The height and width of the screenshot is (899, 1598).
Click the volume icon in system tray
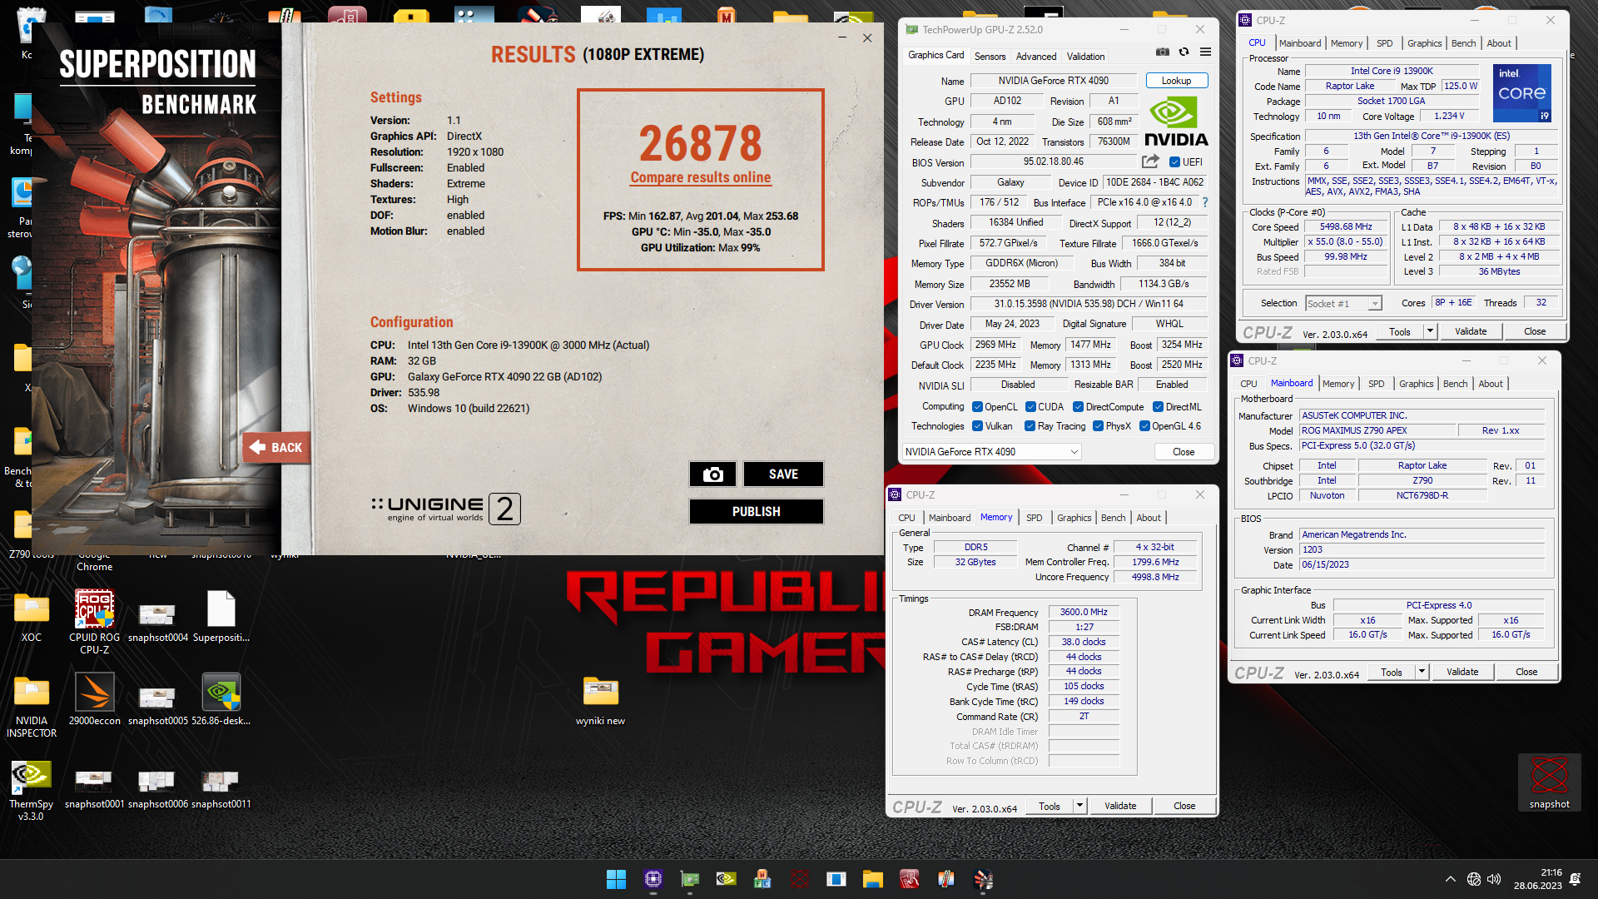tap(1494, 879)
